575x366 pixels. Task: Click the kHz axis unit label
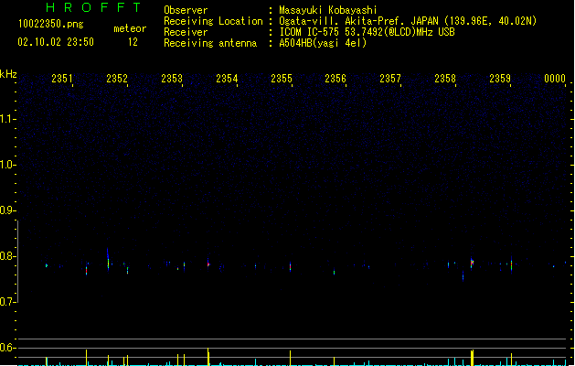click(x=8, y=74)
